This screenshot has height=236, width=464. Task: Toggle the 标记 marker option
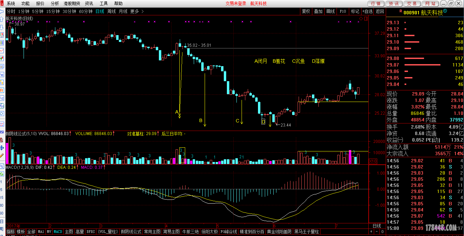pyautogui.click(x=355, y=11)
